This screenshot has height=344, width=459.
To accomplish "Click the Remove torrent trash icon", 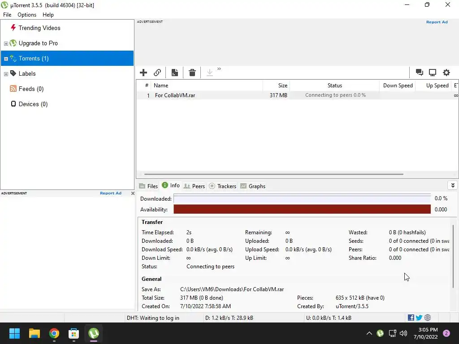I will [192, 73].
